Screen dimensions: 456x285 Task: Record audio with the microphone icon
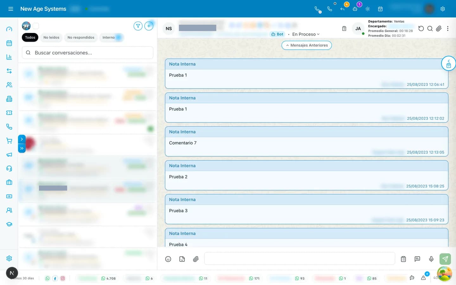431,259
